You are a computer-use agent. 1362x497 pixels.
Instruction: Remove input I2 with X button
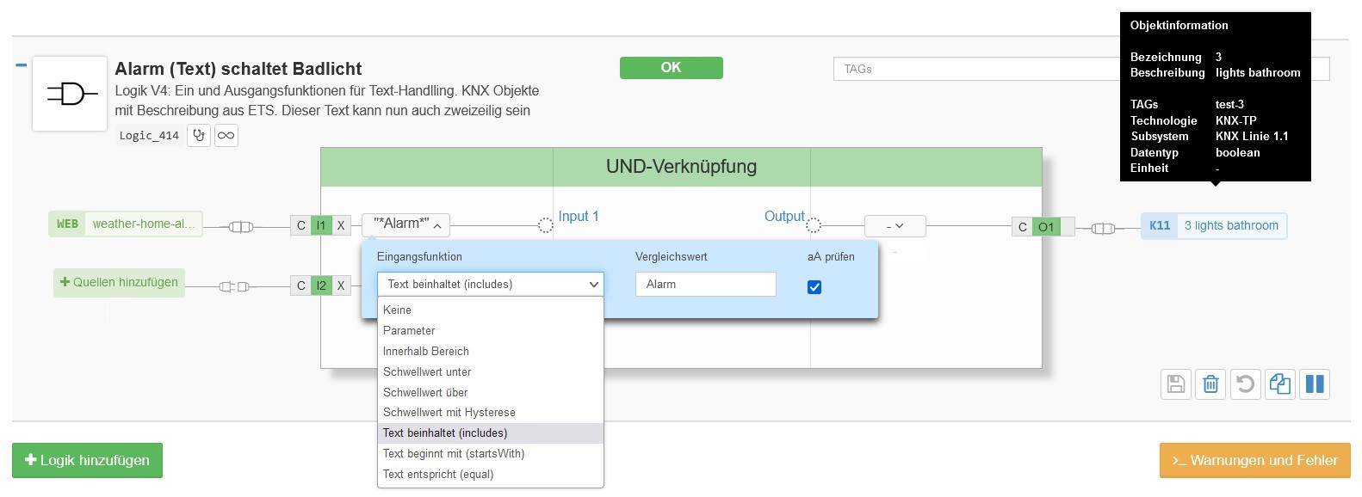[x=341, y=285]
